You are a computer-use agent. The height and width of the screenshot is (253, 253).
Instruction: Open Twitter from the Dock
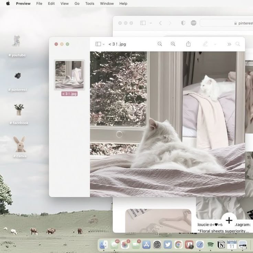(x=168, y=245)
